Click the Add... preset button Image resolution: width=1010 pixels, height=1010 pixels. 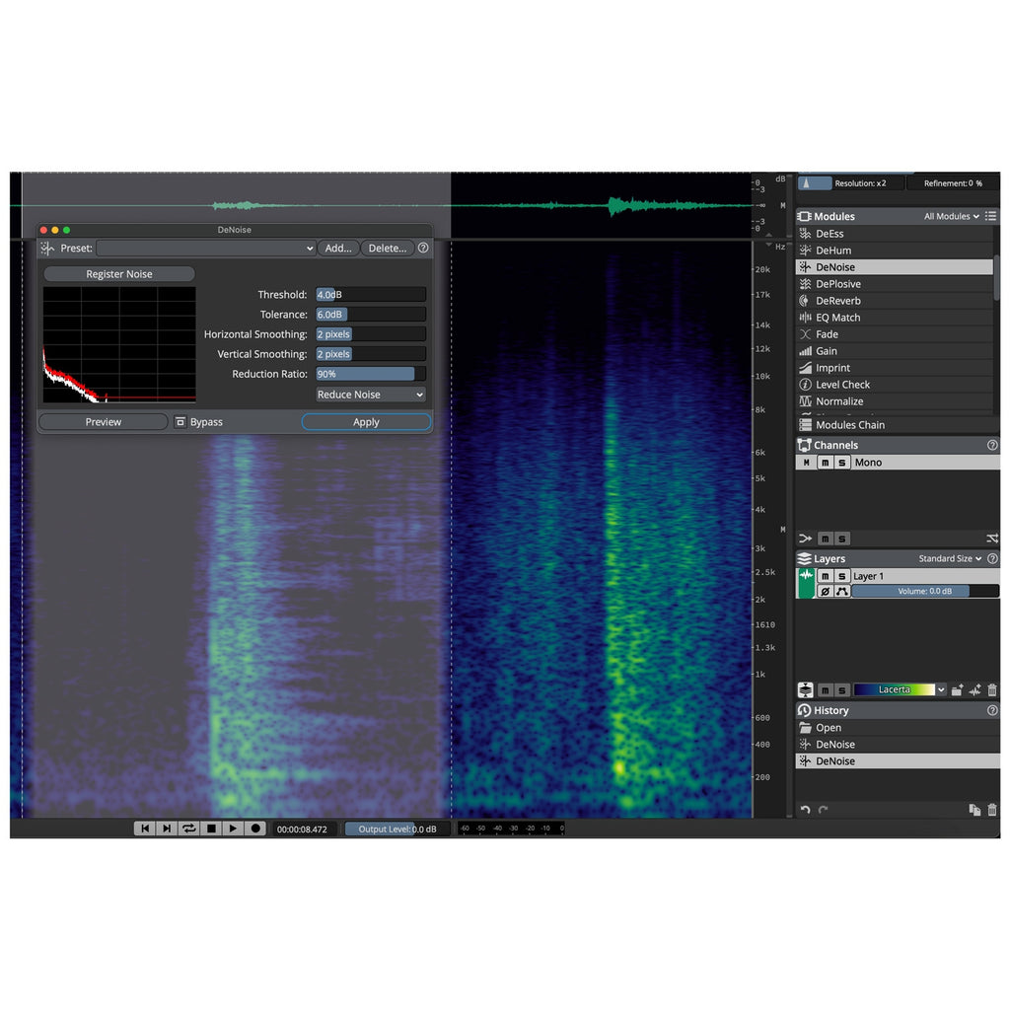tap(338, 248)
